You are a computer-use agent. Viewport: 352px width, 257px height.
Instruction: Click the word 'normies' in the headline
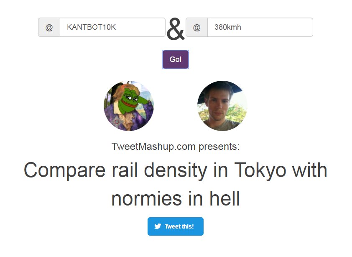tap(147, 199)
